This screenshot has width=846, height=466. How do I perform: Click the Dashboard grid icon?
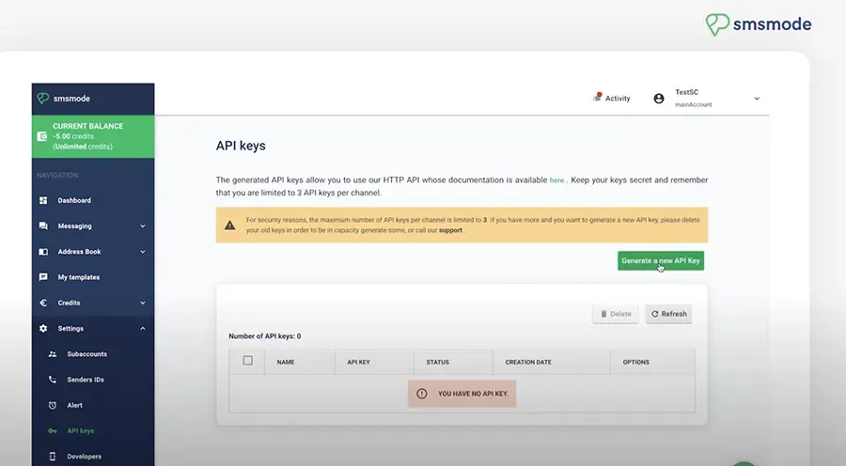click(x=43, y=200)
